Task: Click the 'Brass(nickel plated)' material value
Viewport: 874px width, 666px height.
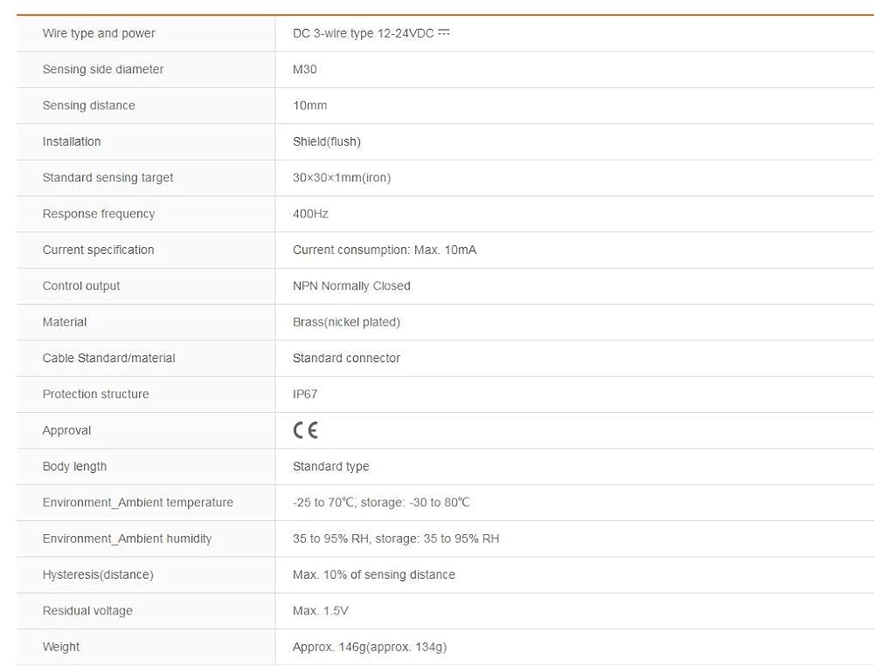Action: coord(347,322)
